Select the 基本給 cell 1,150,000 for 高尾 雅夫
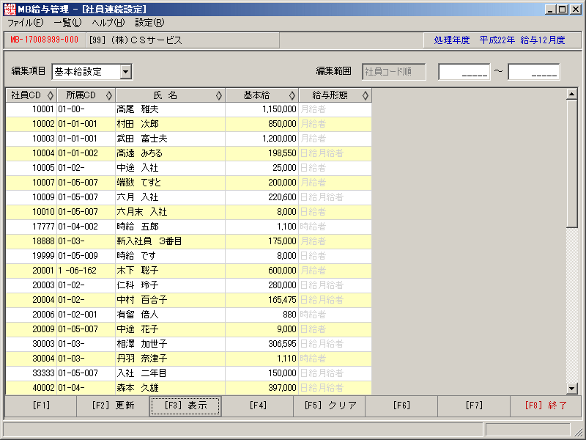The height and width of the screenshot is (440, 586). tap(262, 109)
